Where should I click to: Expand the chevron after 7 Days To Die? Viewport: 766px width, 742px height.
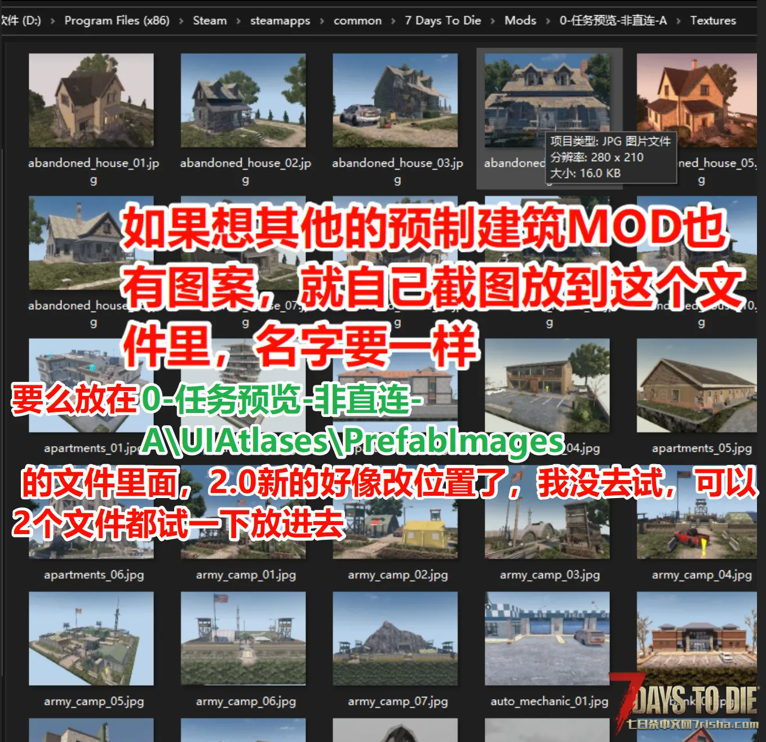tap(493, 21)
